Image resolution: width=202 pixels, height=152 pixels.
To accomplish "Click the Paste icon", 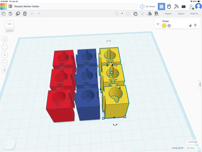I will point(10,14).
